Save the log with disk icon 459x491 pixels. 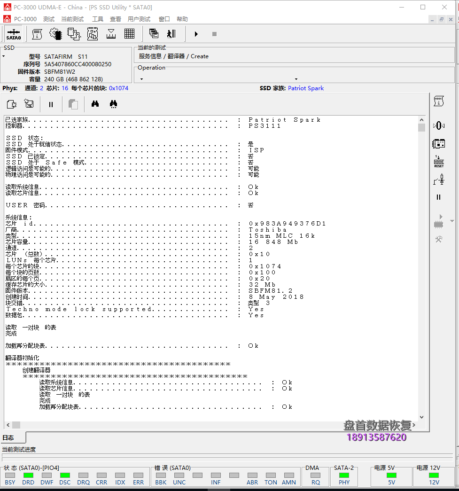[x=29, y=104]
